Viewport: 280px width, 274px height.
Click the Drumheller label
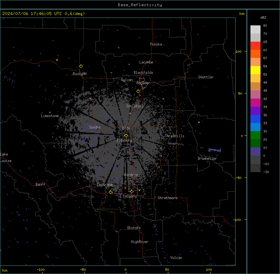(207, 158)
